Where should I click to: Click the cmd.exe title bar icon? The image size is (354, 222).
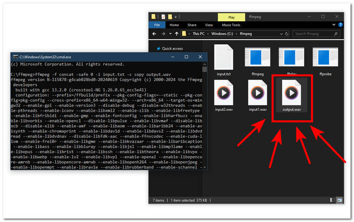tap(15, 57)
